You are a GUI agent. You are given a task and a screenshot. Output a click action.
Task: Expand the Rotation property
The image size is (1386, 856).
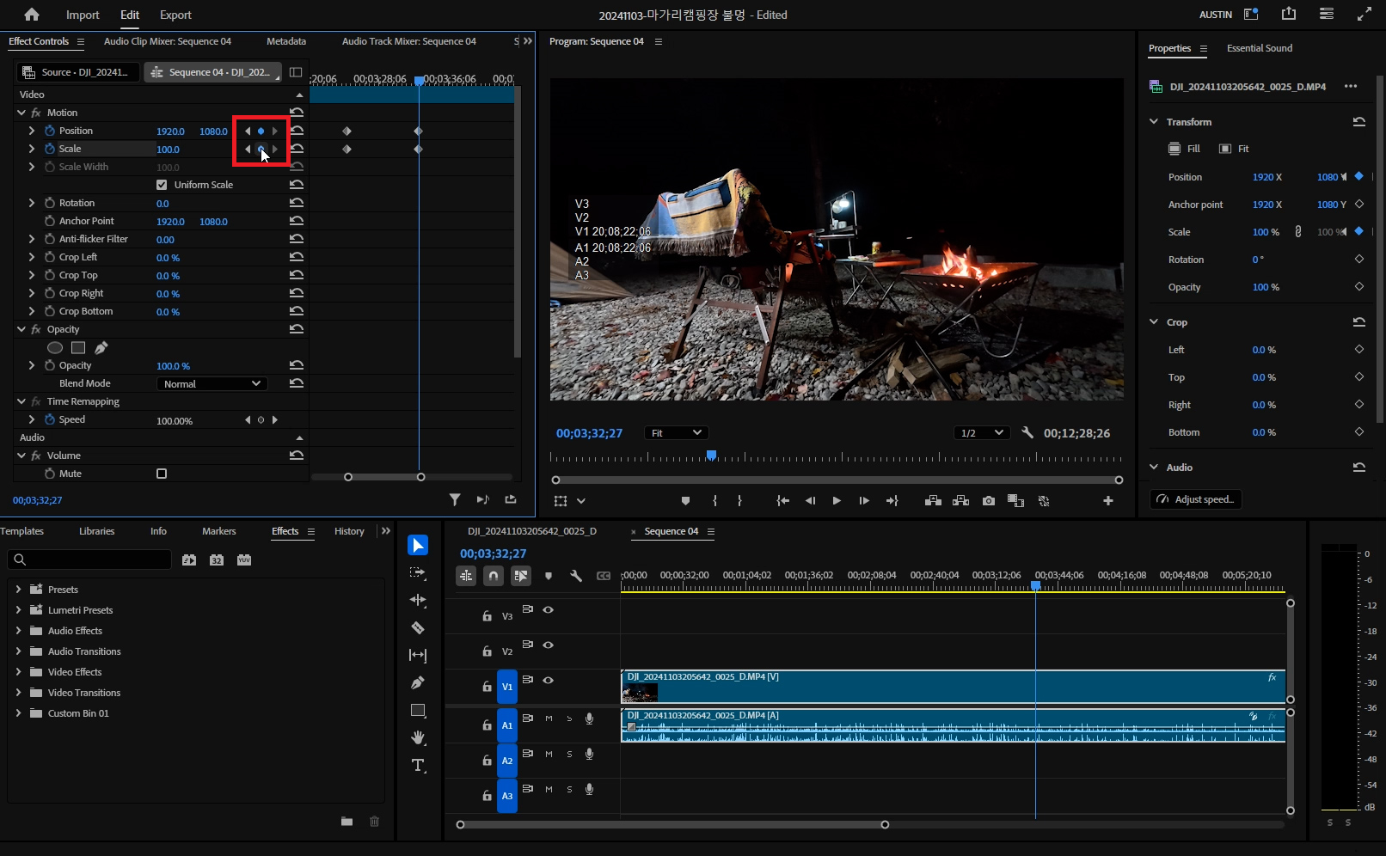32,203
